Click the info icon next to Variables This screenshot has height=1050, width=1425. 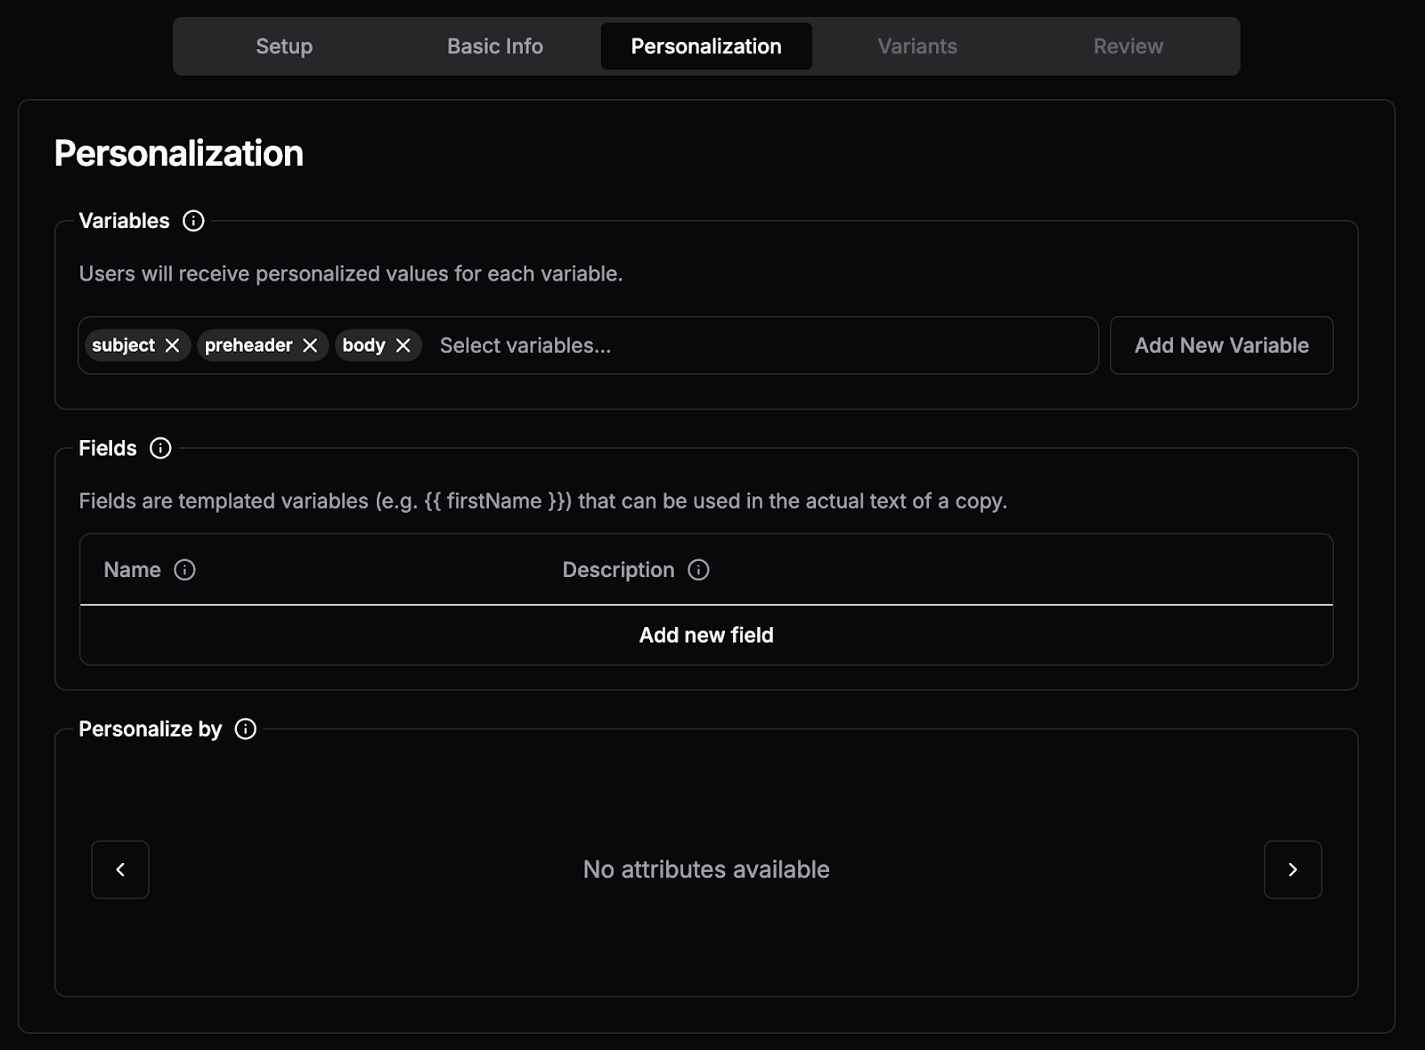(x=193, y=221)
